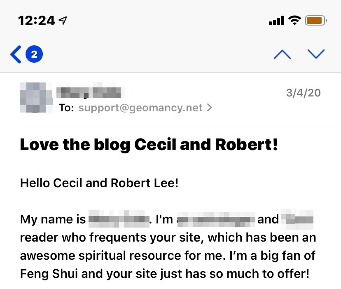The image size is (341, 289).
Task: Tap the 12:24 clock in status bar
Action: 37,20
